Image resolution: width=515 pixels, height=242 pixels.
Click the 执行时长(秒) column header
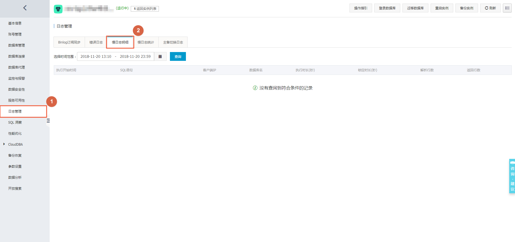[305, 70]
